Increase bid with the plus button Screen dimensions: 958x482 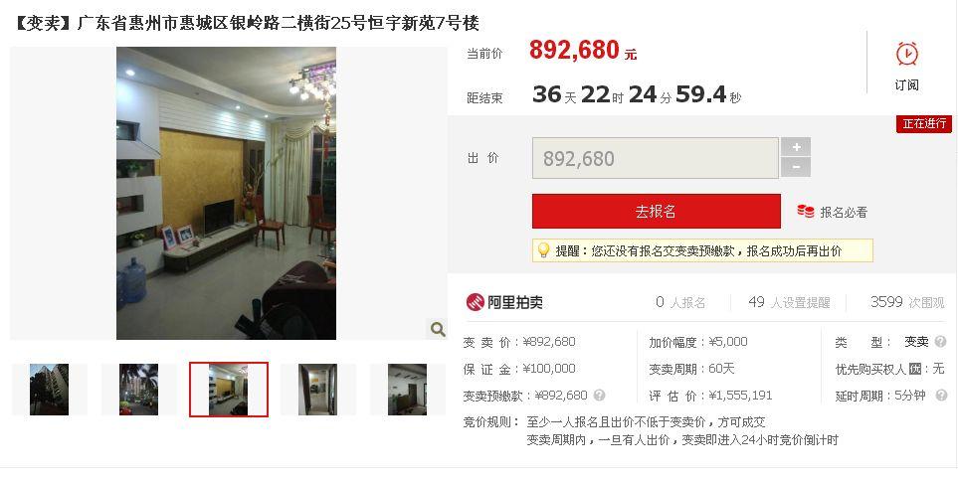tap(796, 147)
